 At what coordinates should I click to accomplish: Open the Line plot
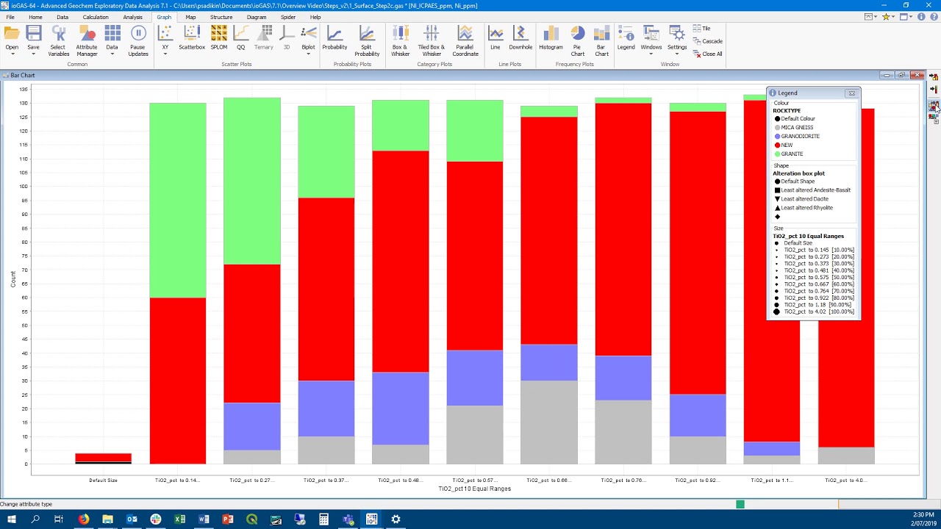click(x=495, y=37)
